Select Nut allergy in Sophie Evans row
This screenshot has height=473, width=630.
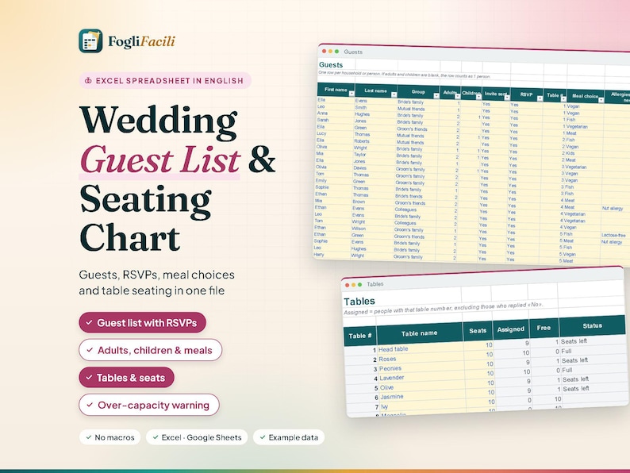(x=614, y=241)
